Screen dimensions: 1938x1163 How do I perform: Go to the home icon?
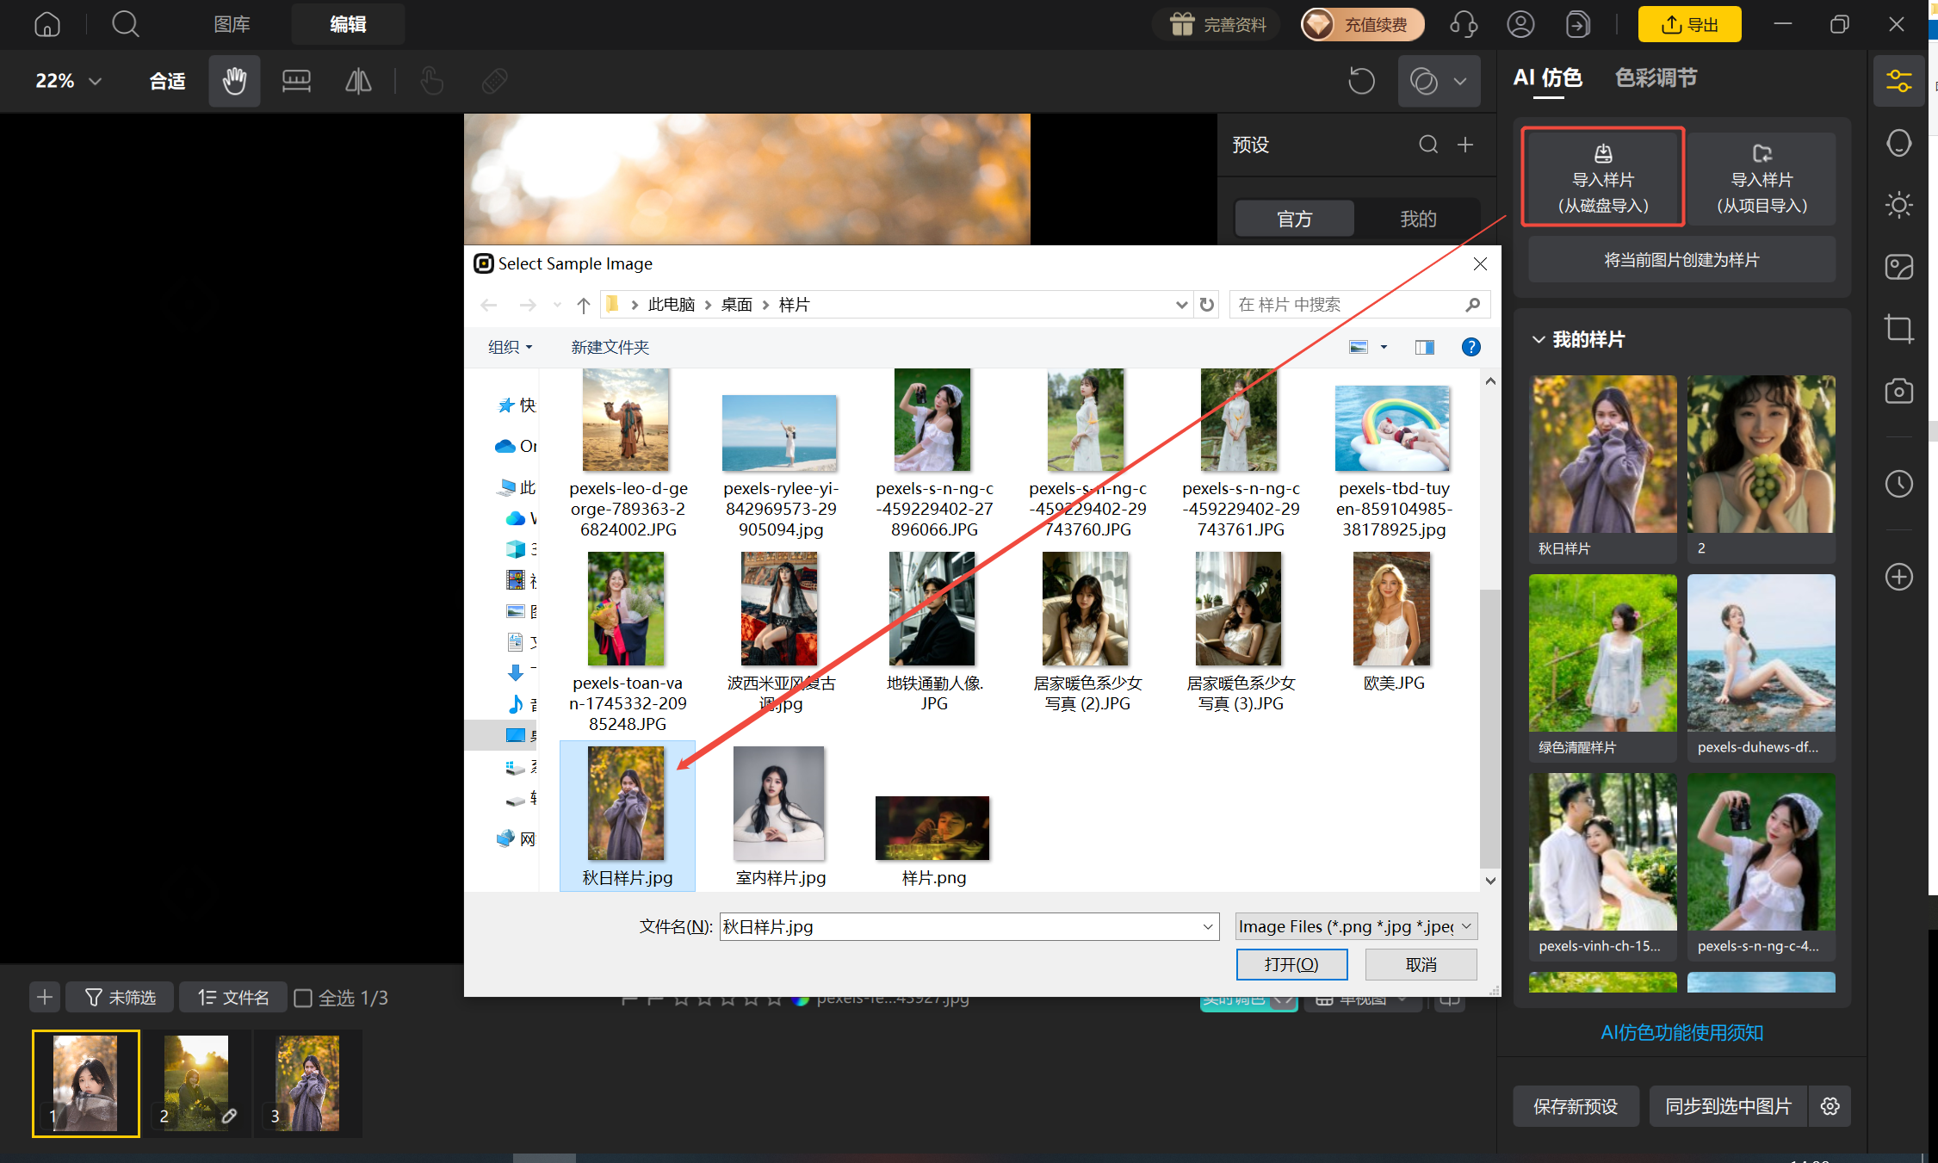click(x=47, y=24)
